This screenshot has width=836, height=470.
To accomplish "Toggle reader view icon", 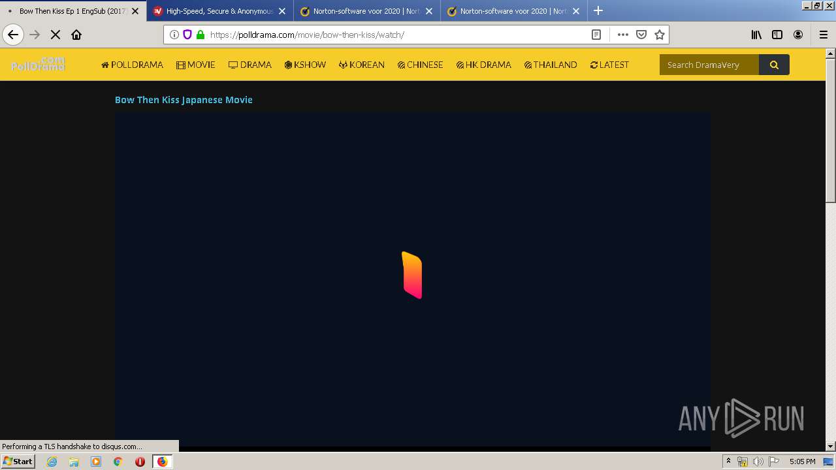I will click(x=596, y=35).
